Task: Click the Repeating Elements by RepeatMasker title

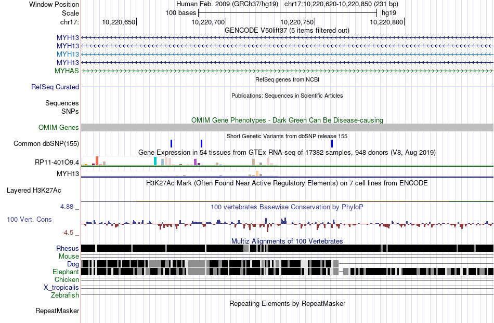Action: click(287, 303)
